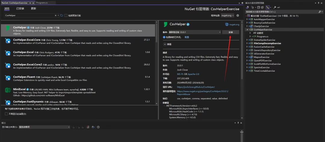
Task: Expand the DotnetSpiderExercise project node
Action: (x=247, y=40)
